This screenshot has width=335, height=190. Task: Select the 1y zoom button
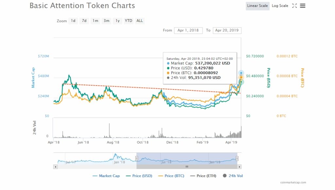tap(117, 21)
